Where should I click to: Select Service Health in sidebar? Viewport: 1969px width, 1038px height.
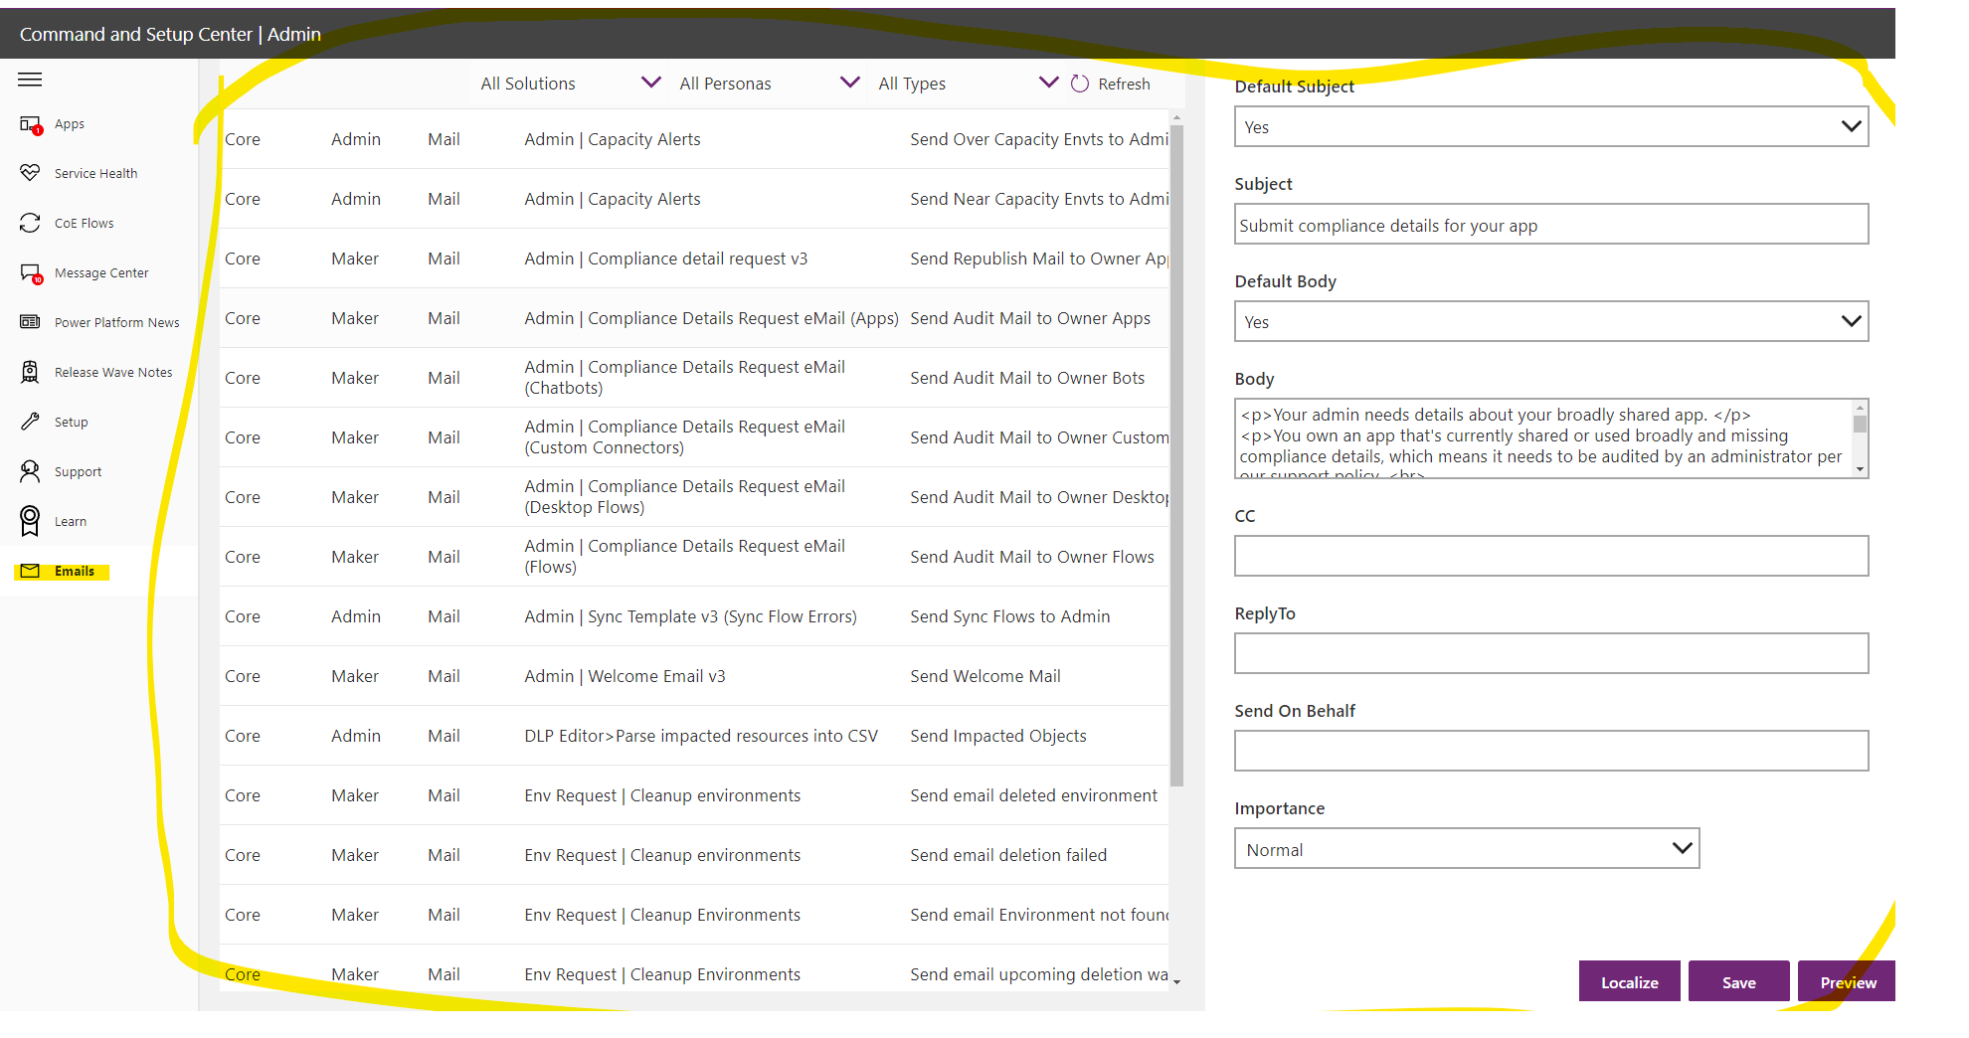[x=95, y=172]
